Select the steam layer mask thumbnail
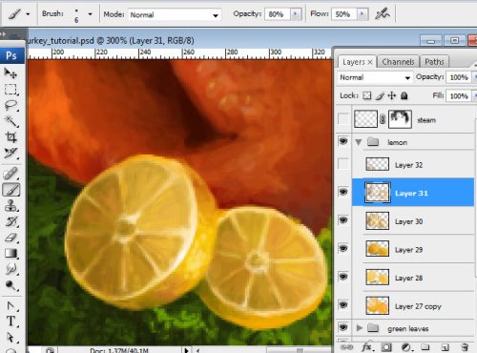The image size is (477, 353). click(400, 119)
